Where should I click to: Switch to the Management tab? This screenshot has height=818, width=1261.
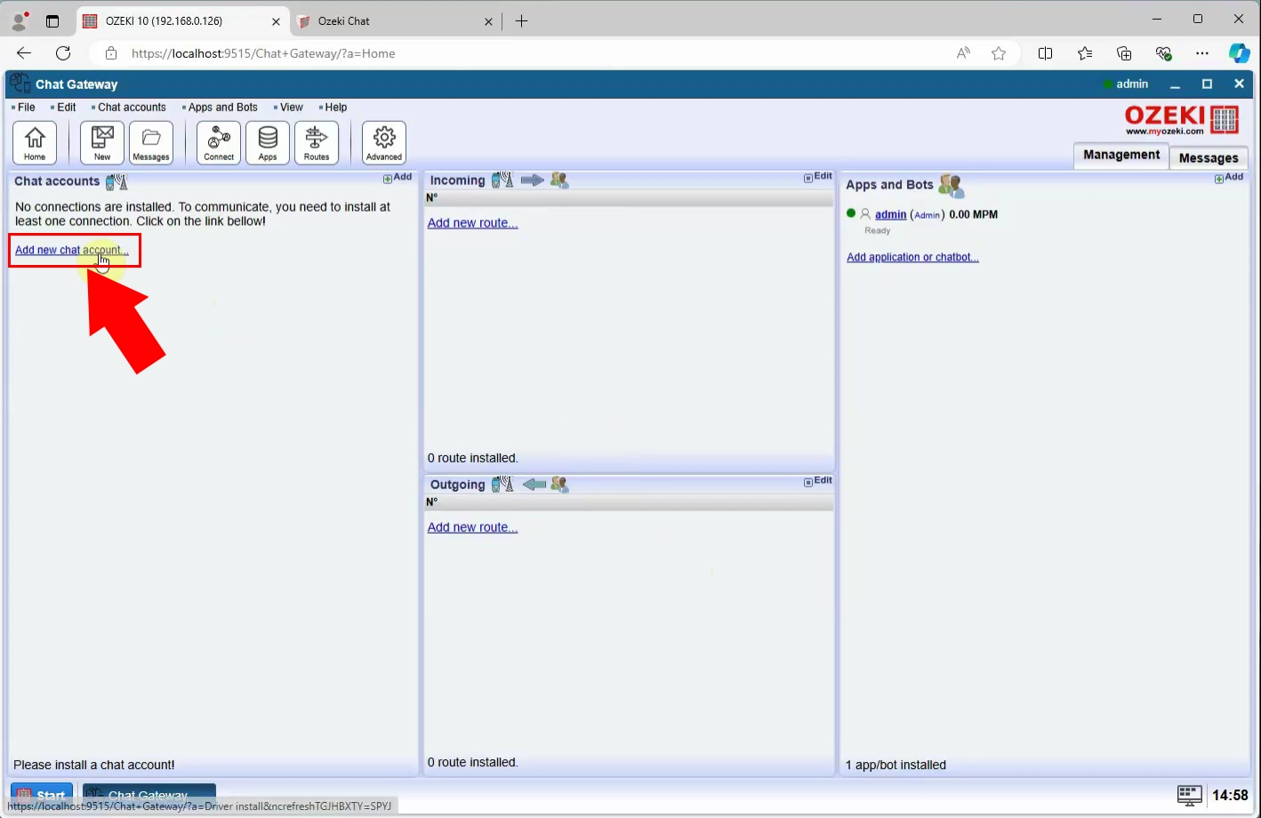[1121, 156]
